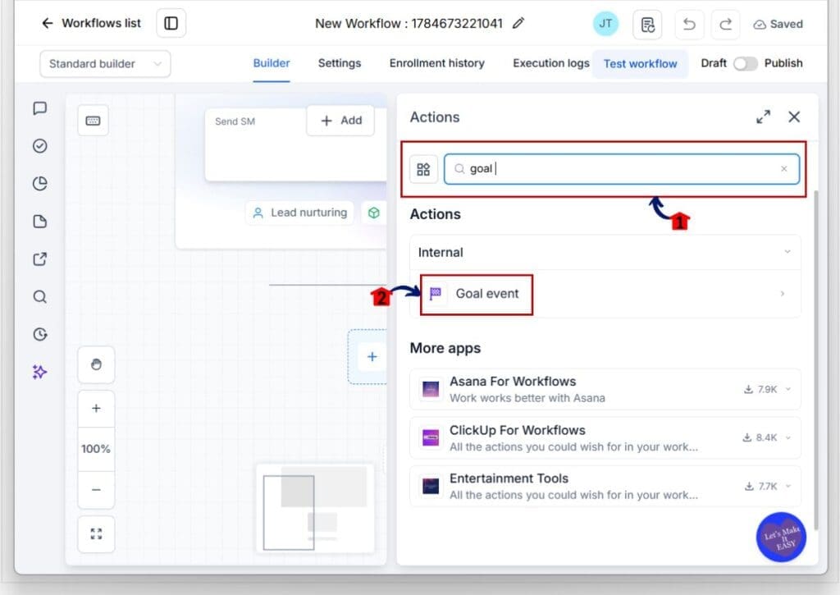Viewport: 840px width, 595px height.
Task: Select the hand pan tool
Action: (x=96, y=364)
